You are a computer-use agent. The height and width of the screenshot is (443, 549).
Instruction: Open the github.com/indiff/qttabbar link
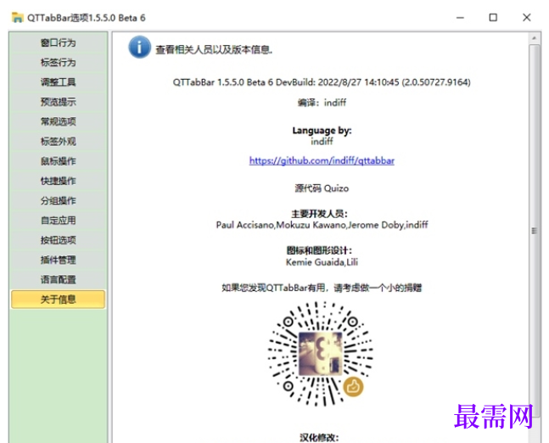point(322,160)
